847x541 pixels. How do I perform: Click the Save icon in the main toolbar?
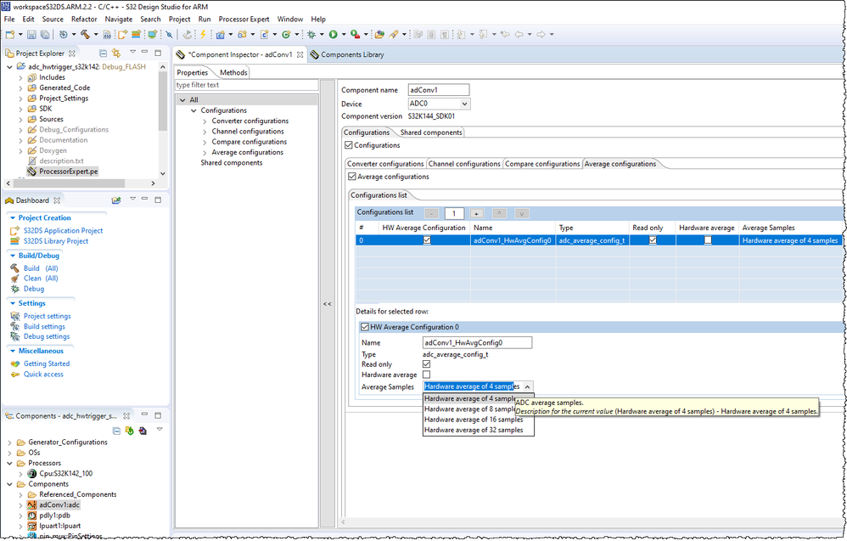coord(32,35)
